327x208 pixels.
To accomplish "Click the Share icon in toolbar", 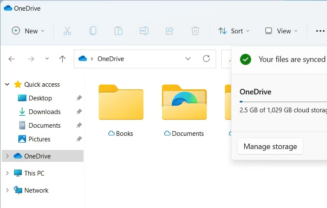I will 169,31.
